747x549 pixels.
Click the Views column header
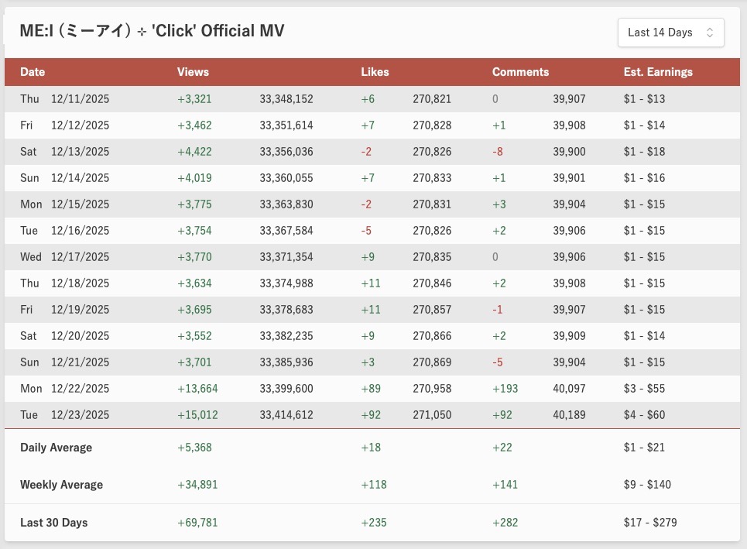[193, 72]
